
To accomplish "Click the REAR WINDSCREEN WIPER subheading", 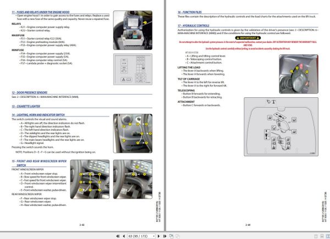I will [x=26, y=194].
